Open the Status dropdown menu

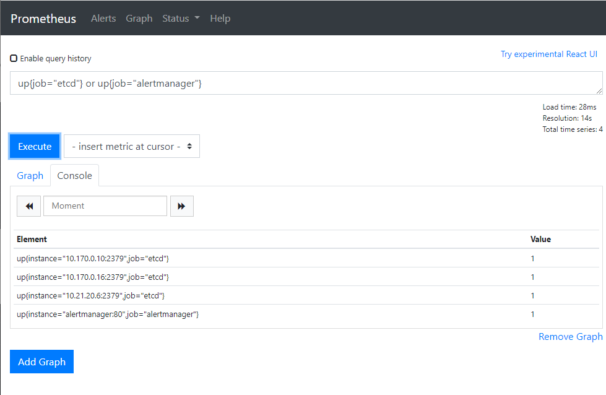coord(181,19)
